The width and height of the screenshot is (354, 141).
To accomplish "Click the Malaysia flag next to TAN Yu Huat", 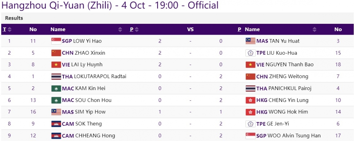I will point(250,41).
